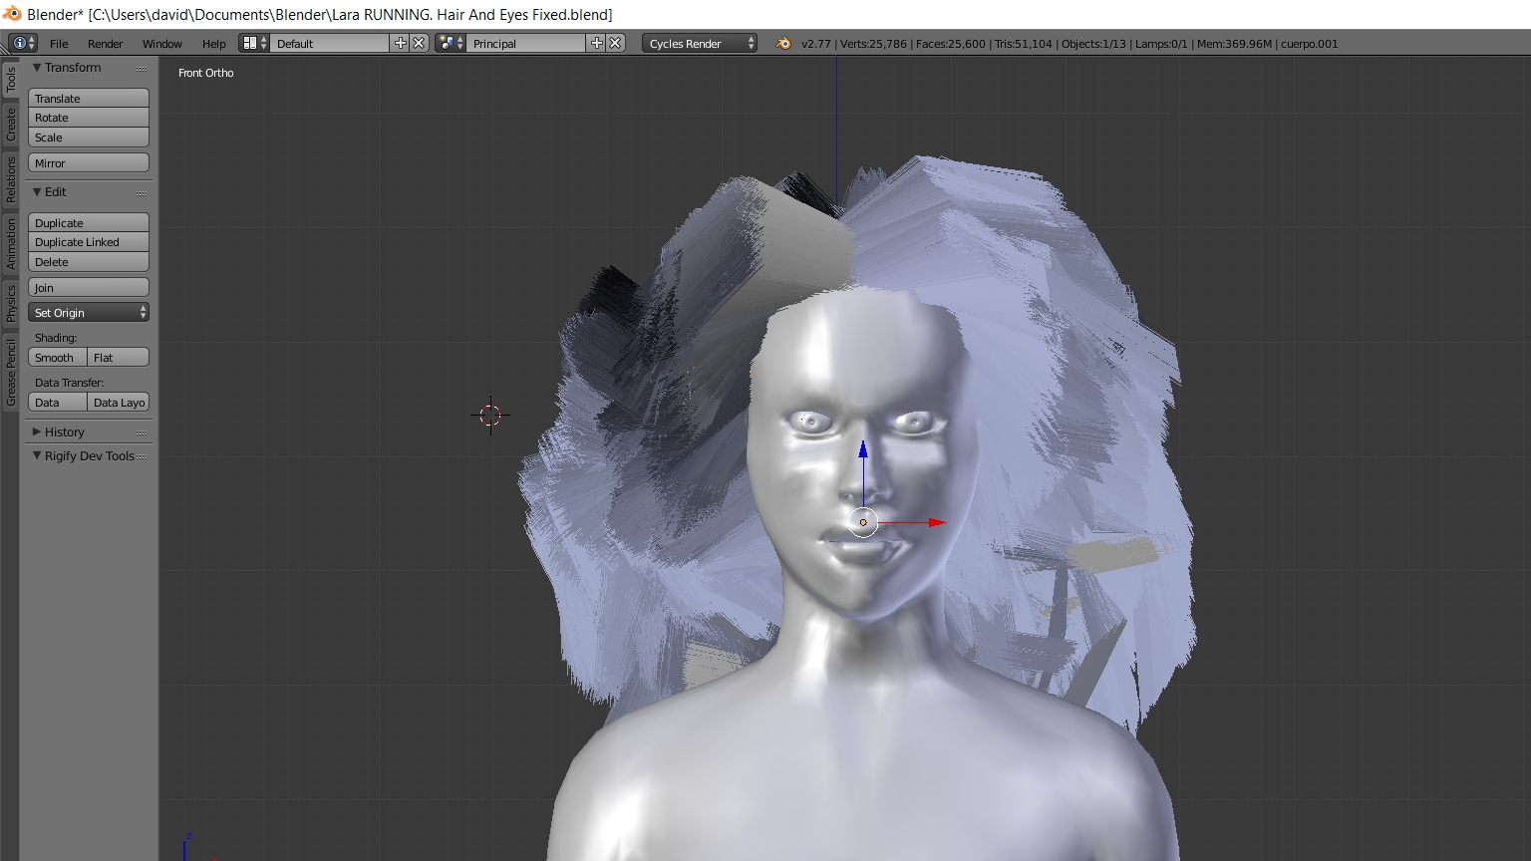This screenshot has height=861, width=1531.
Task: Apply Smooth shading
Action: pos(57,358)
